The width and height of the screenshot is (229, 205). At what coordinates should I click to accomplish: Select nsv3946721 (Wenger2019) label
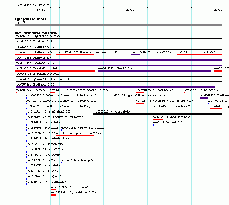tap(43, 122)
